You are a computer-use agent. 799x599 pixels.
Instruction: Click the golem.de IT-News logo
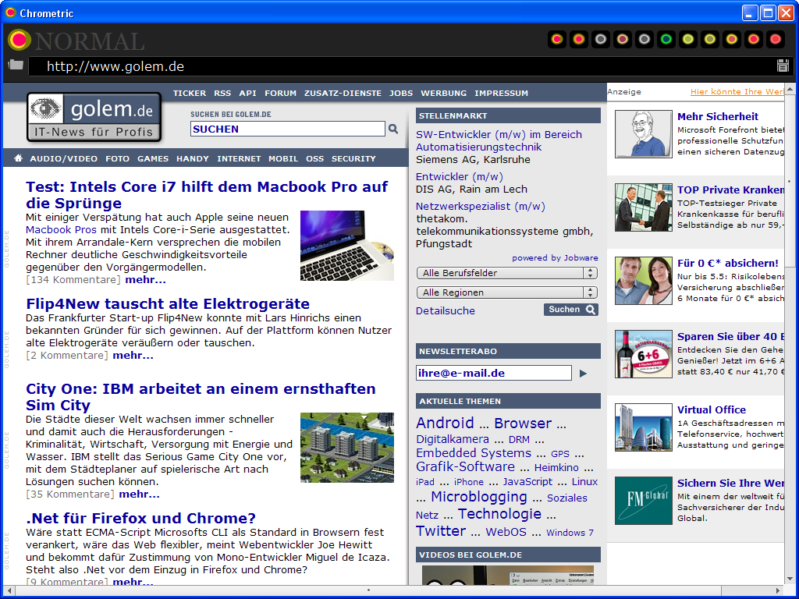click(94, 118)
